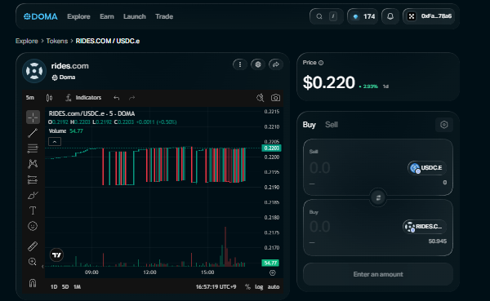Select the trend line drawing tool
490x301 pixels.
pos(33,133)
